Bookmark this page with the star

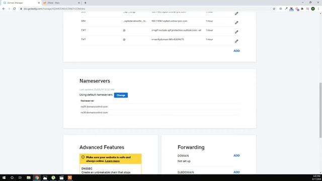tap(274, 9)
